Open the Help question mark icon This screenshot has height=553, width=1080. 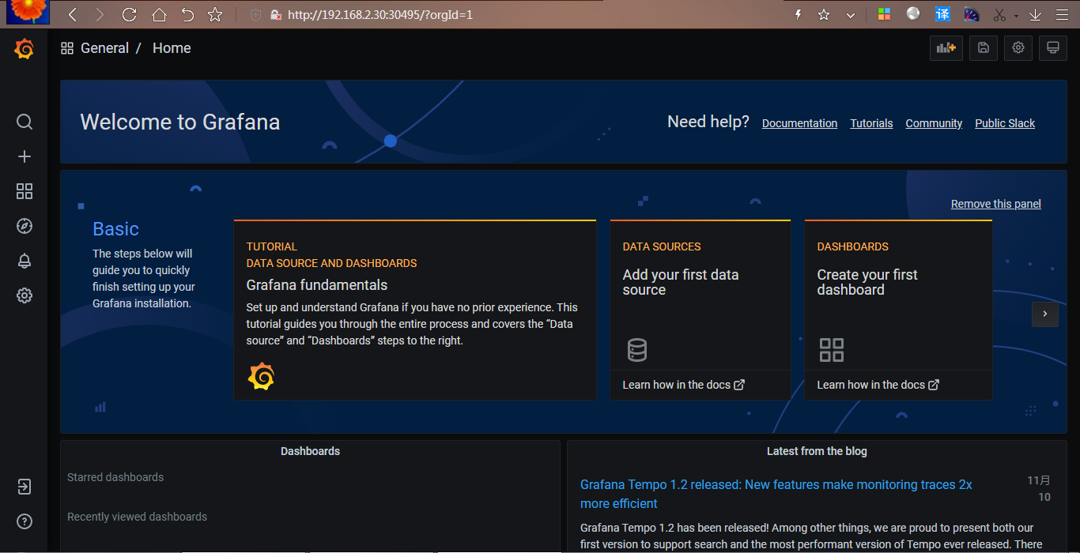(25, 521)
